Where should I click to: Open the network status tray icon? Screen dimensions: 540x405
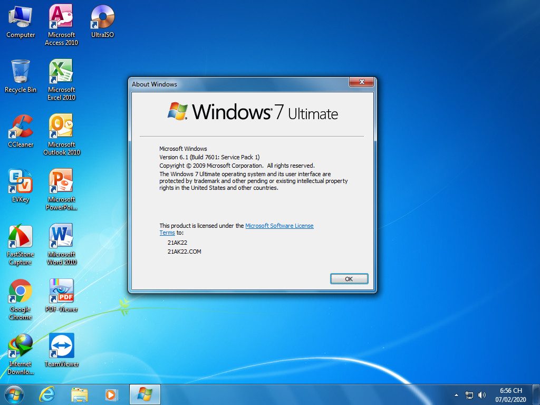click(x=469, y=395)
